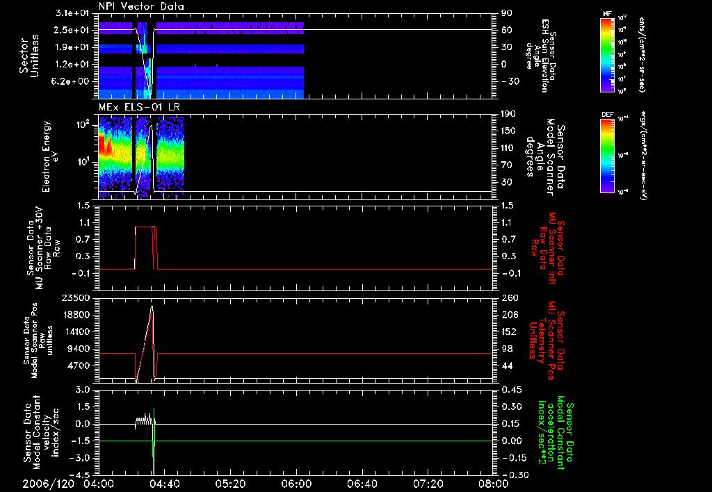This screenshot has height=492, width=712.
Task: Click the "260" telemetry tick value
Action: [508, 298]
